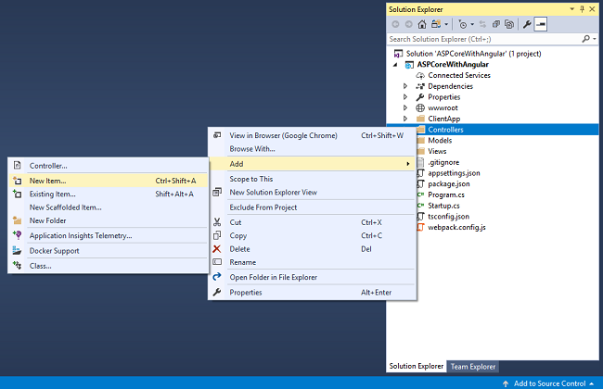Click the Open Folder in File Explorer arrow icon
The width and height of the screenshot is (603, 389).
tap(217, 277)
